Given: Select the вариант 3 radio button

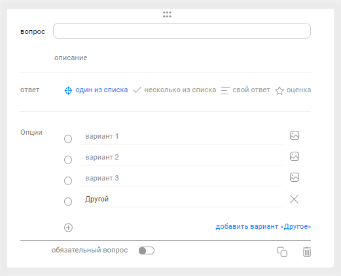Looking at the screenshot, I should [68, 181].
